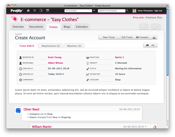The height and width of the screenshot is (137, 175).
Task: Open the Watchers (1) tab
Action: (74, 46)
